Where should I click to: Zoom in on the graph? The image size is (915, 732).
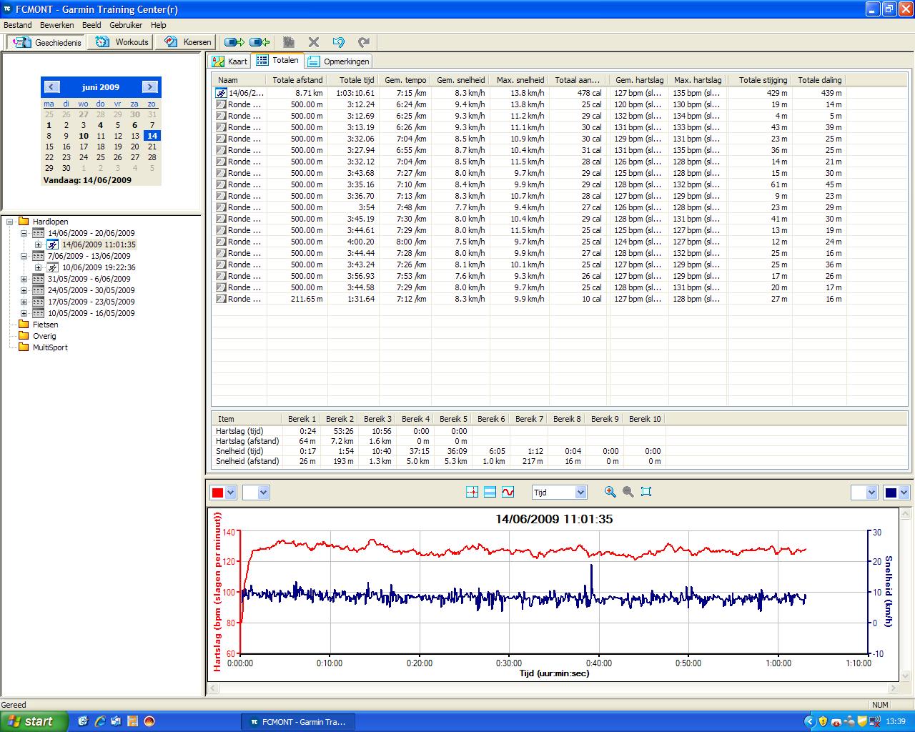610,492
